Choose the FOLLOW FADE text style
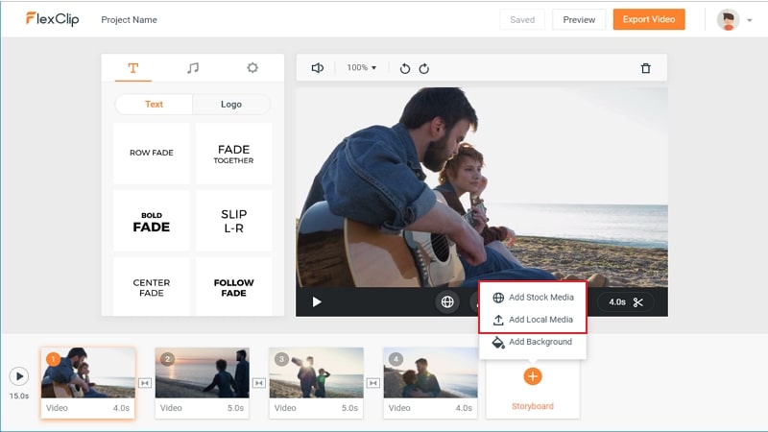This screenshot has height=432, width=768. (233, 287)
